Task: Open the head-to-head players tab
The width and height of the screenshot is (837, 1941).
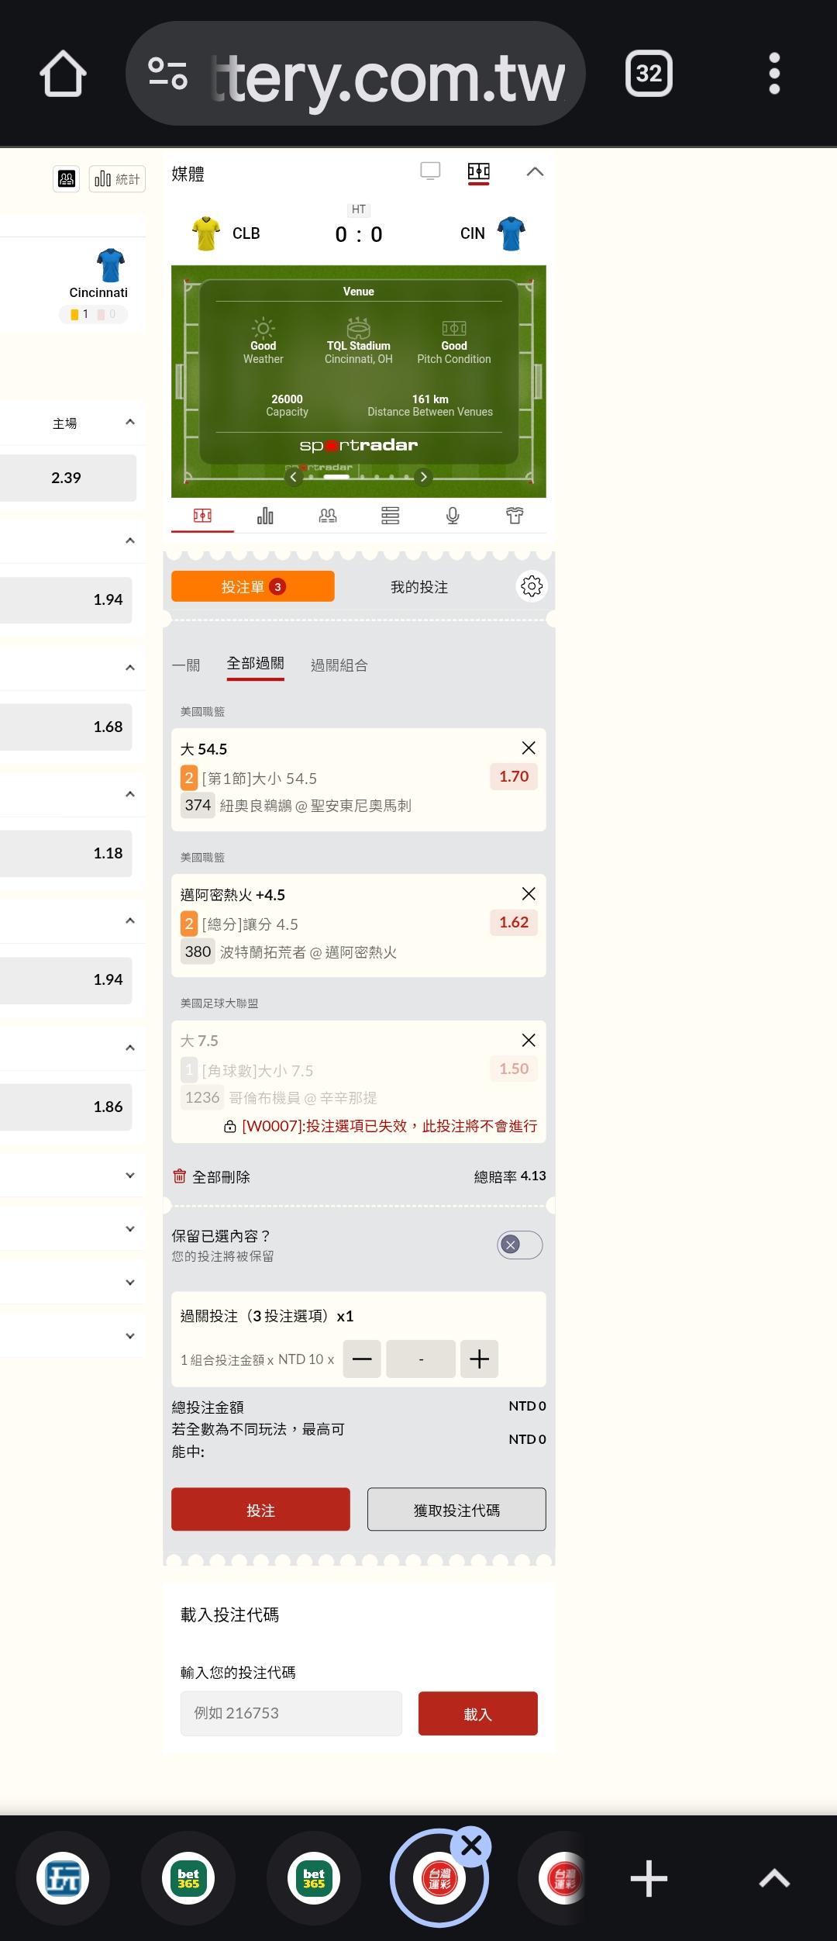Action: click(328, 516)
